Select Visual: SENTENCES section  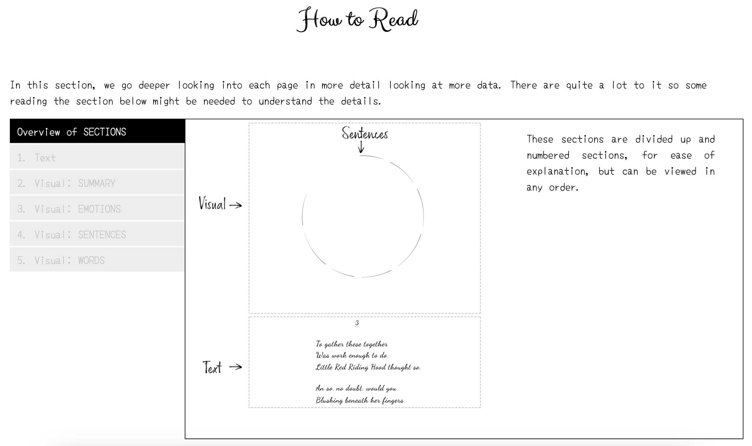point(93,235)
